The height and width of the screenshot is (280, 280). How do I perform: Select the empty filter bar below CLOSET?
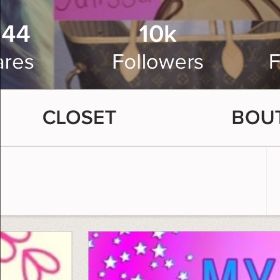point(133,181)
